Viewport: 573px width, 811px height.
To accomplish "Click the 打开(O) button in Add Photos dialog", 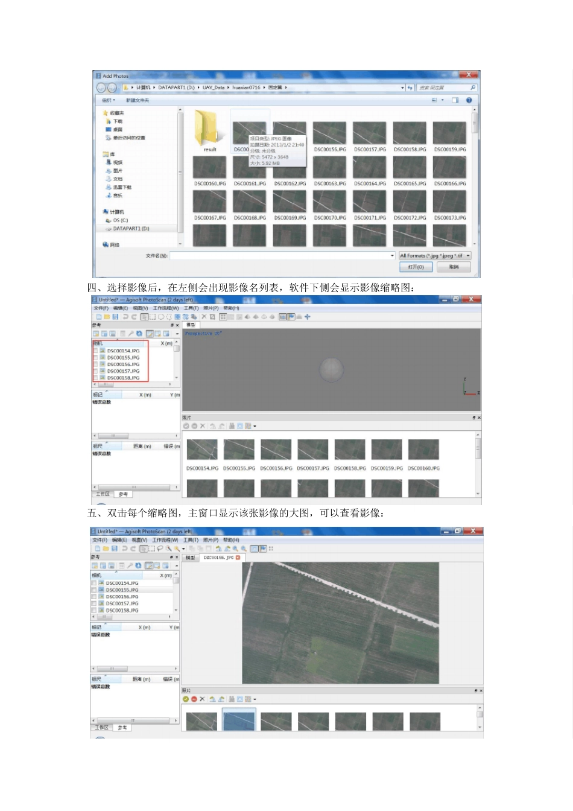I will pyautogui.click(x=416, y=267).
